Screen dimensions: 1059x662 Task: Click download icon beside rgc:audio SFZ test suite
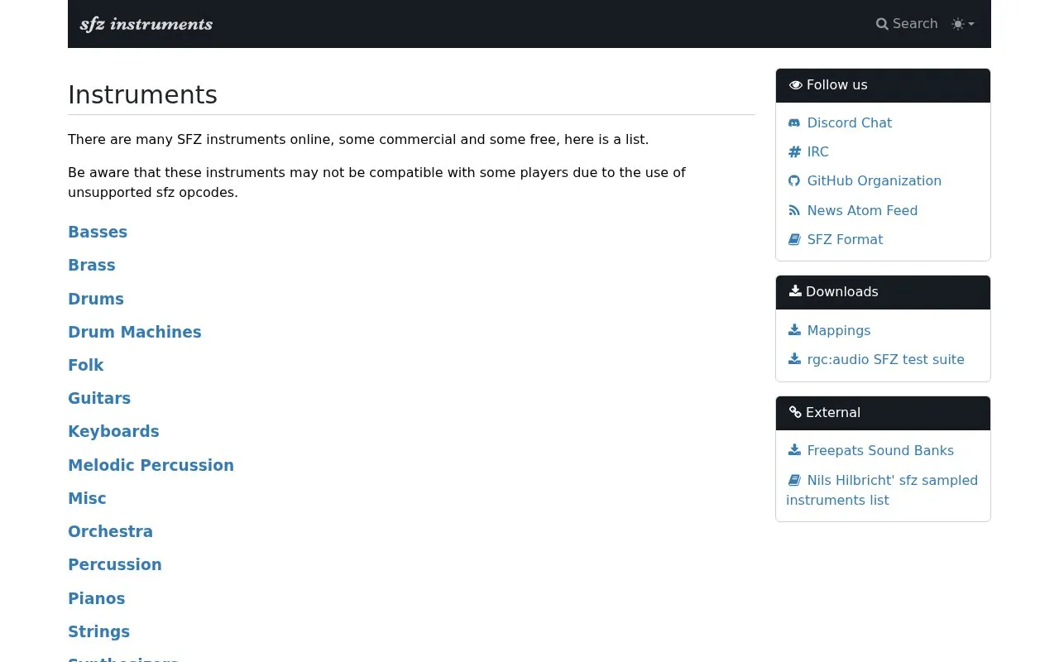click(x=794, y=359)
